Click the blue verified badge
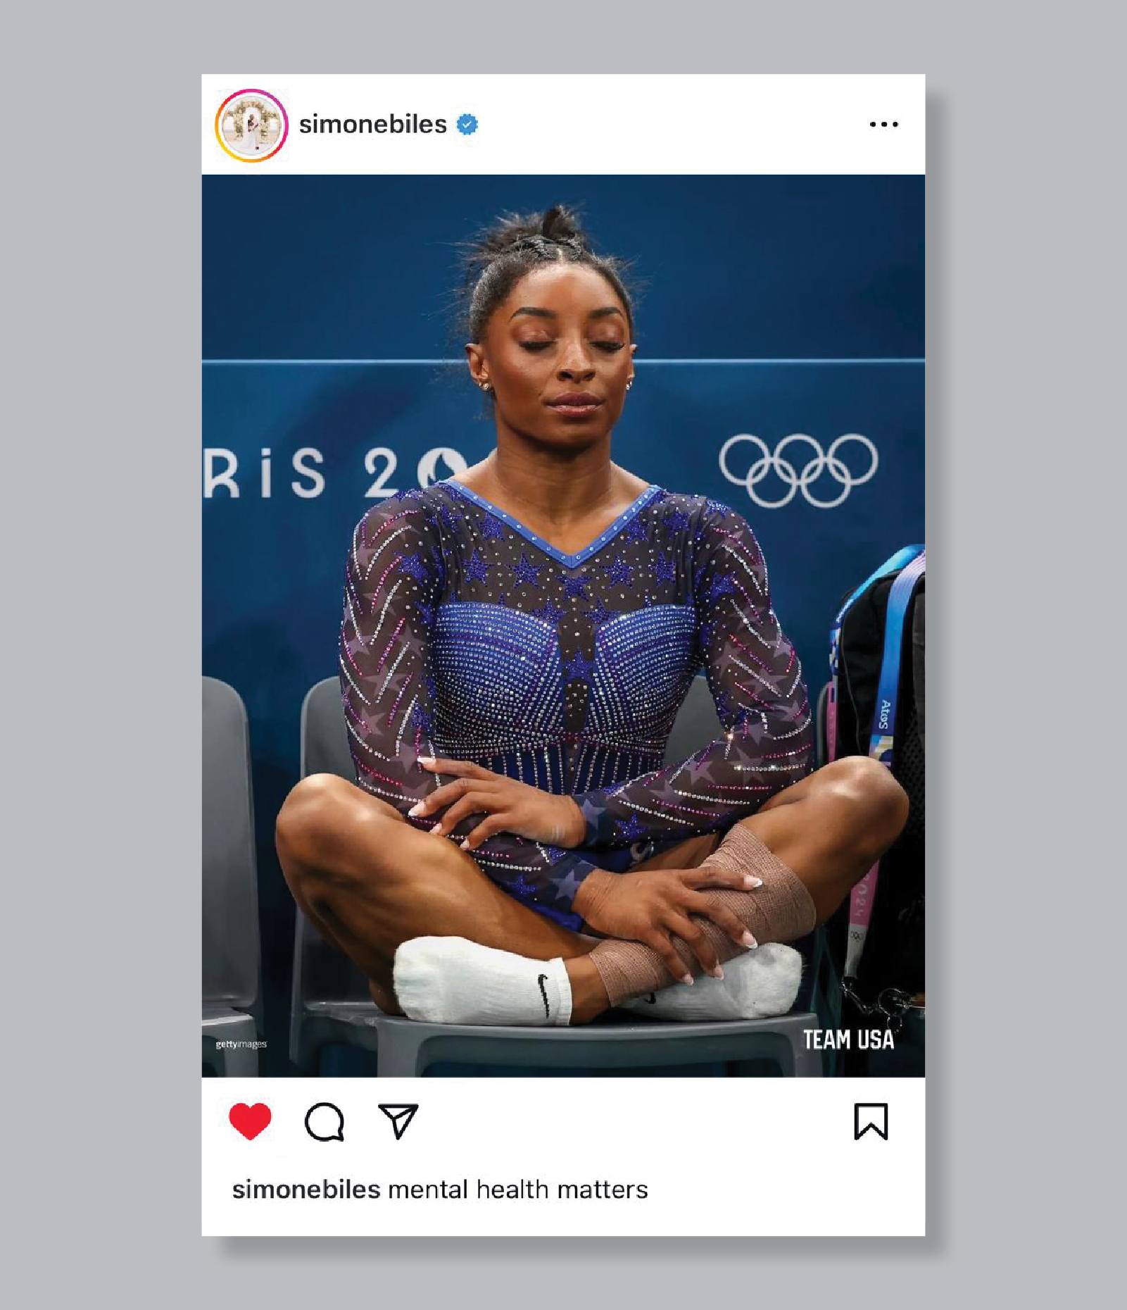The image size is (1127, 1310). (467, 125)
